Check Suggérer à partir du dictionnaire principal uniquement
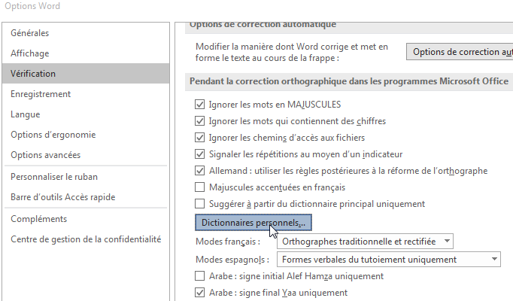This screenshot has height=301, width=513. pyautogui.click(x=199, y=204)
